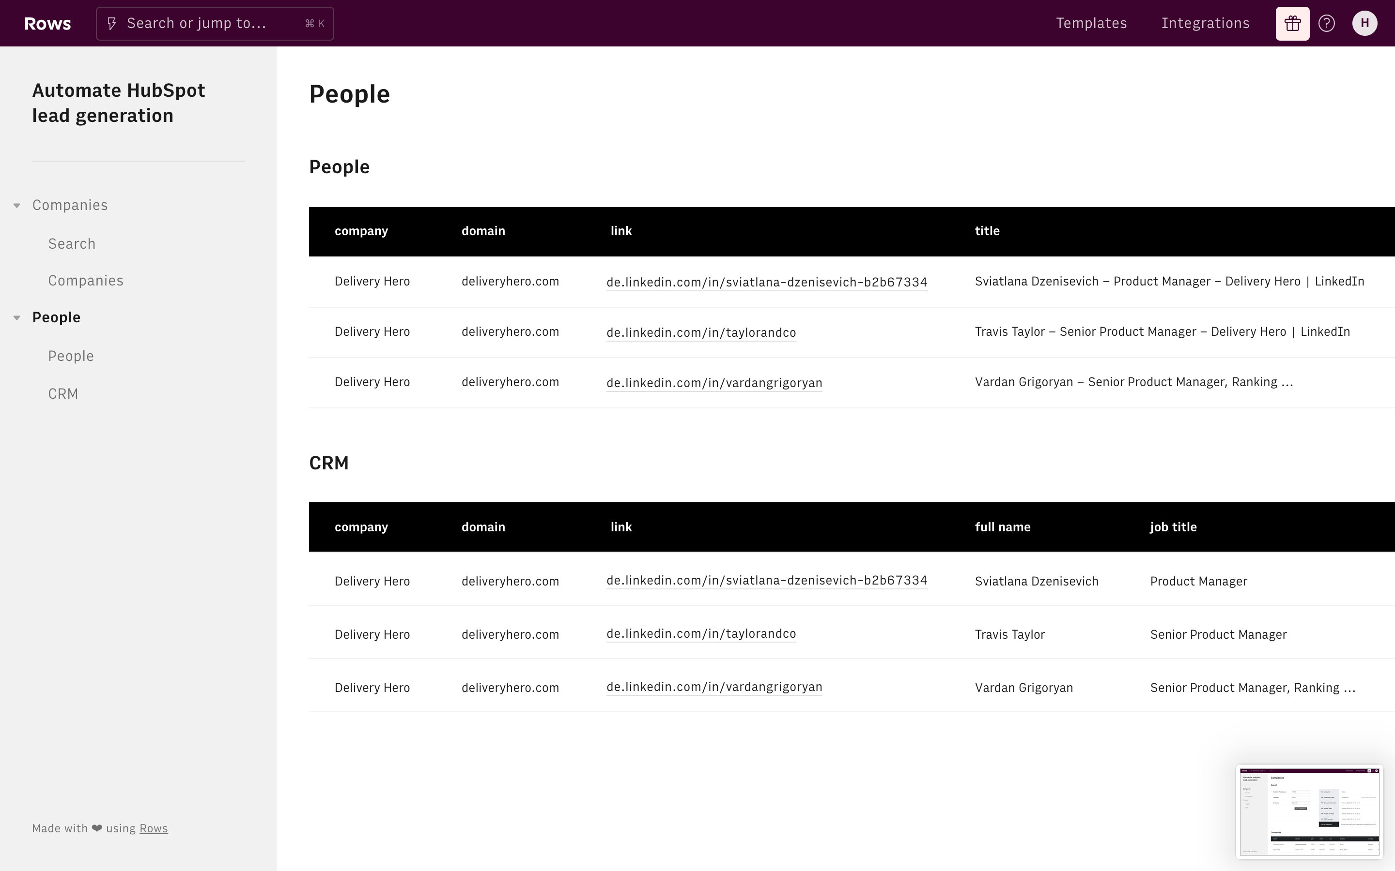This screenshot has width=1395, height=871.
Task: Click the job title header in CRM table
Action: pyautogui.click(x=1173, y=527)
